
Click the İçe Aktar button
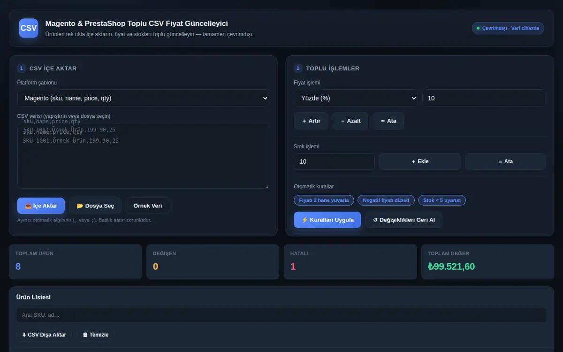(41, 206)
